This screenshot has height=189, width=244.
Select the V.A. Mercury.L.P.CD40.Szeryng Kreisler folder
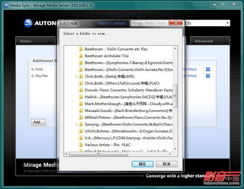[x=129, y=138]
